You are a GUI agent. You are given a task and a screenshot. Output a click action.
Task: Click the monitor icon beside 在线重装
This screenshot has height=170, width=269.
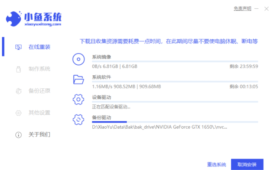[x=18, y=47]
